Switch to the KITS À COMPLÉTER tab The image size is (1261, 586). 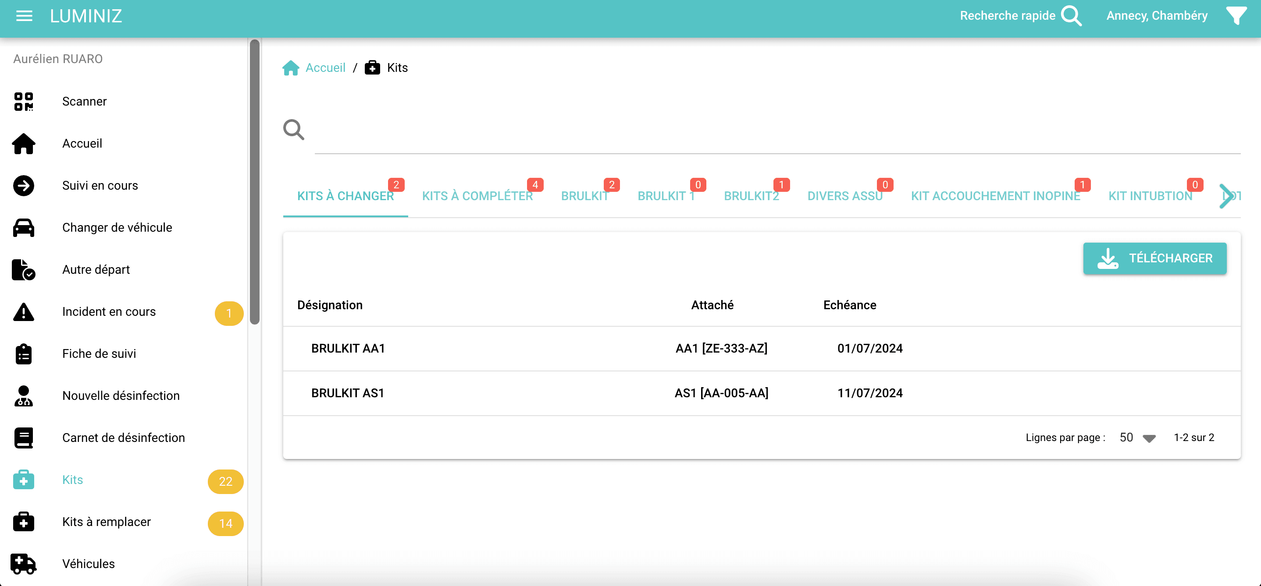click(x=477, y=195)
